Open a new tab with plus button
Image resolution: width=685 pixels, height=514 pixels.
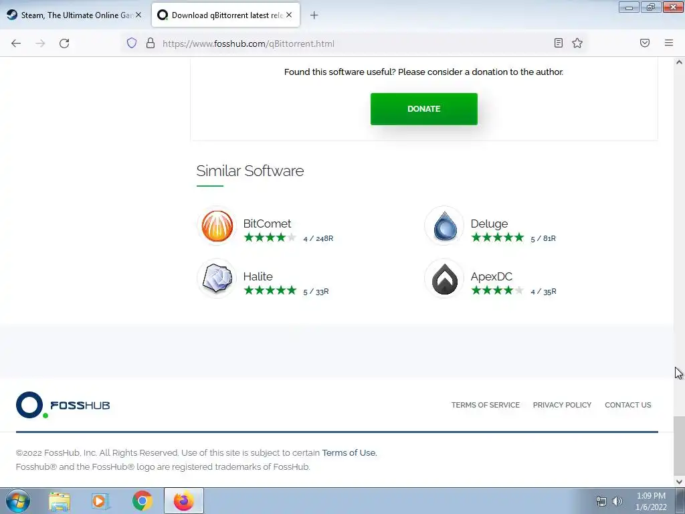(x=314, y=15)
